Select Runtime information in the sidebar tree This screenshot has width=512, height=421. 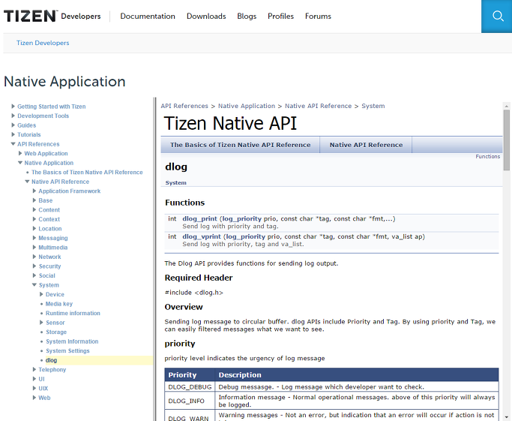[x=73, y=313]
